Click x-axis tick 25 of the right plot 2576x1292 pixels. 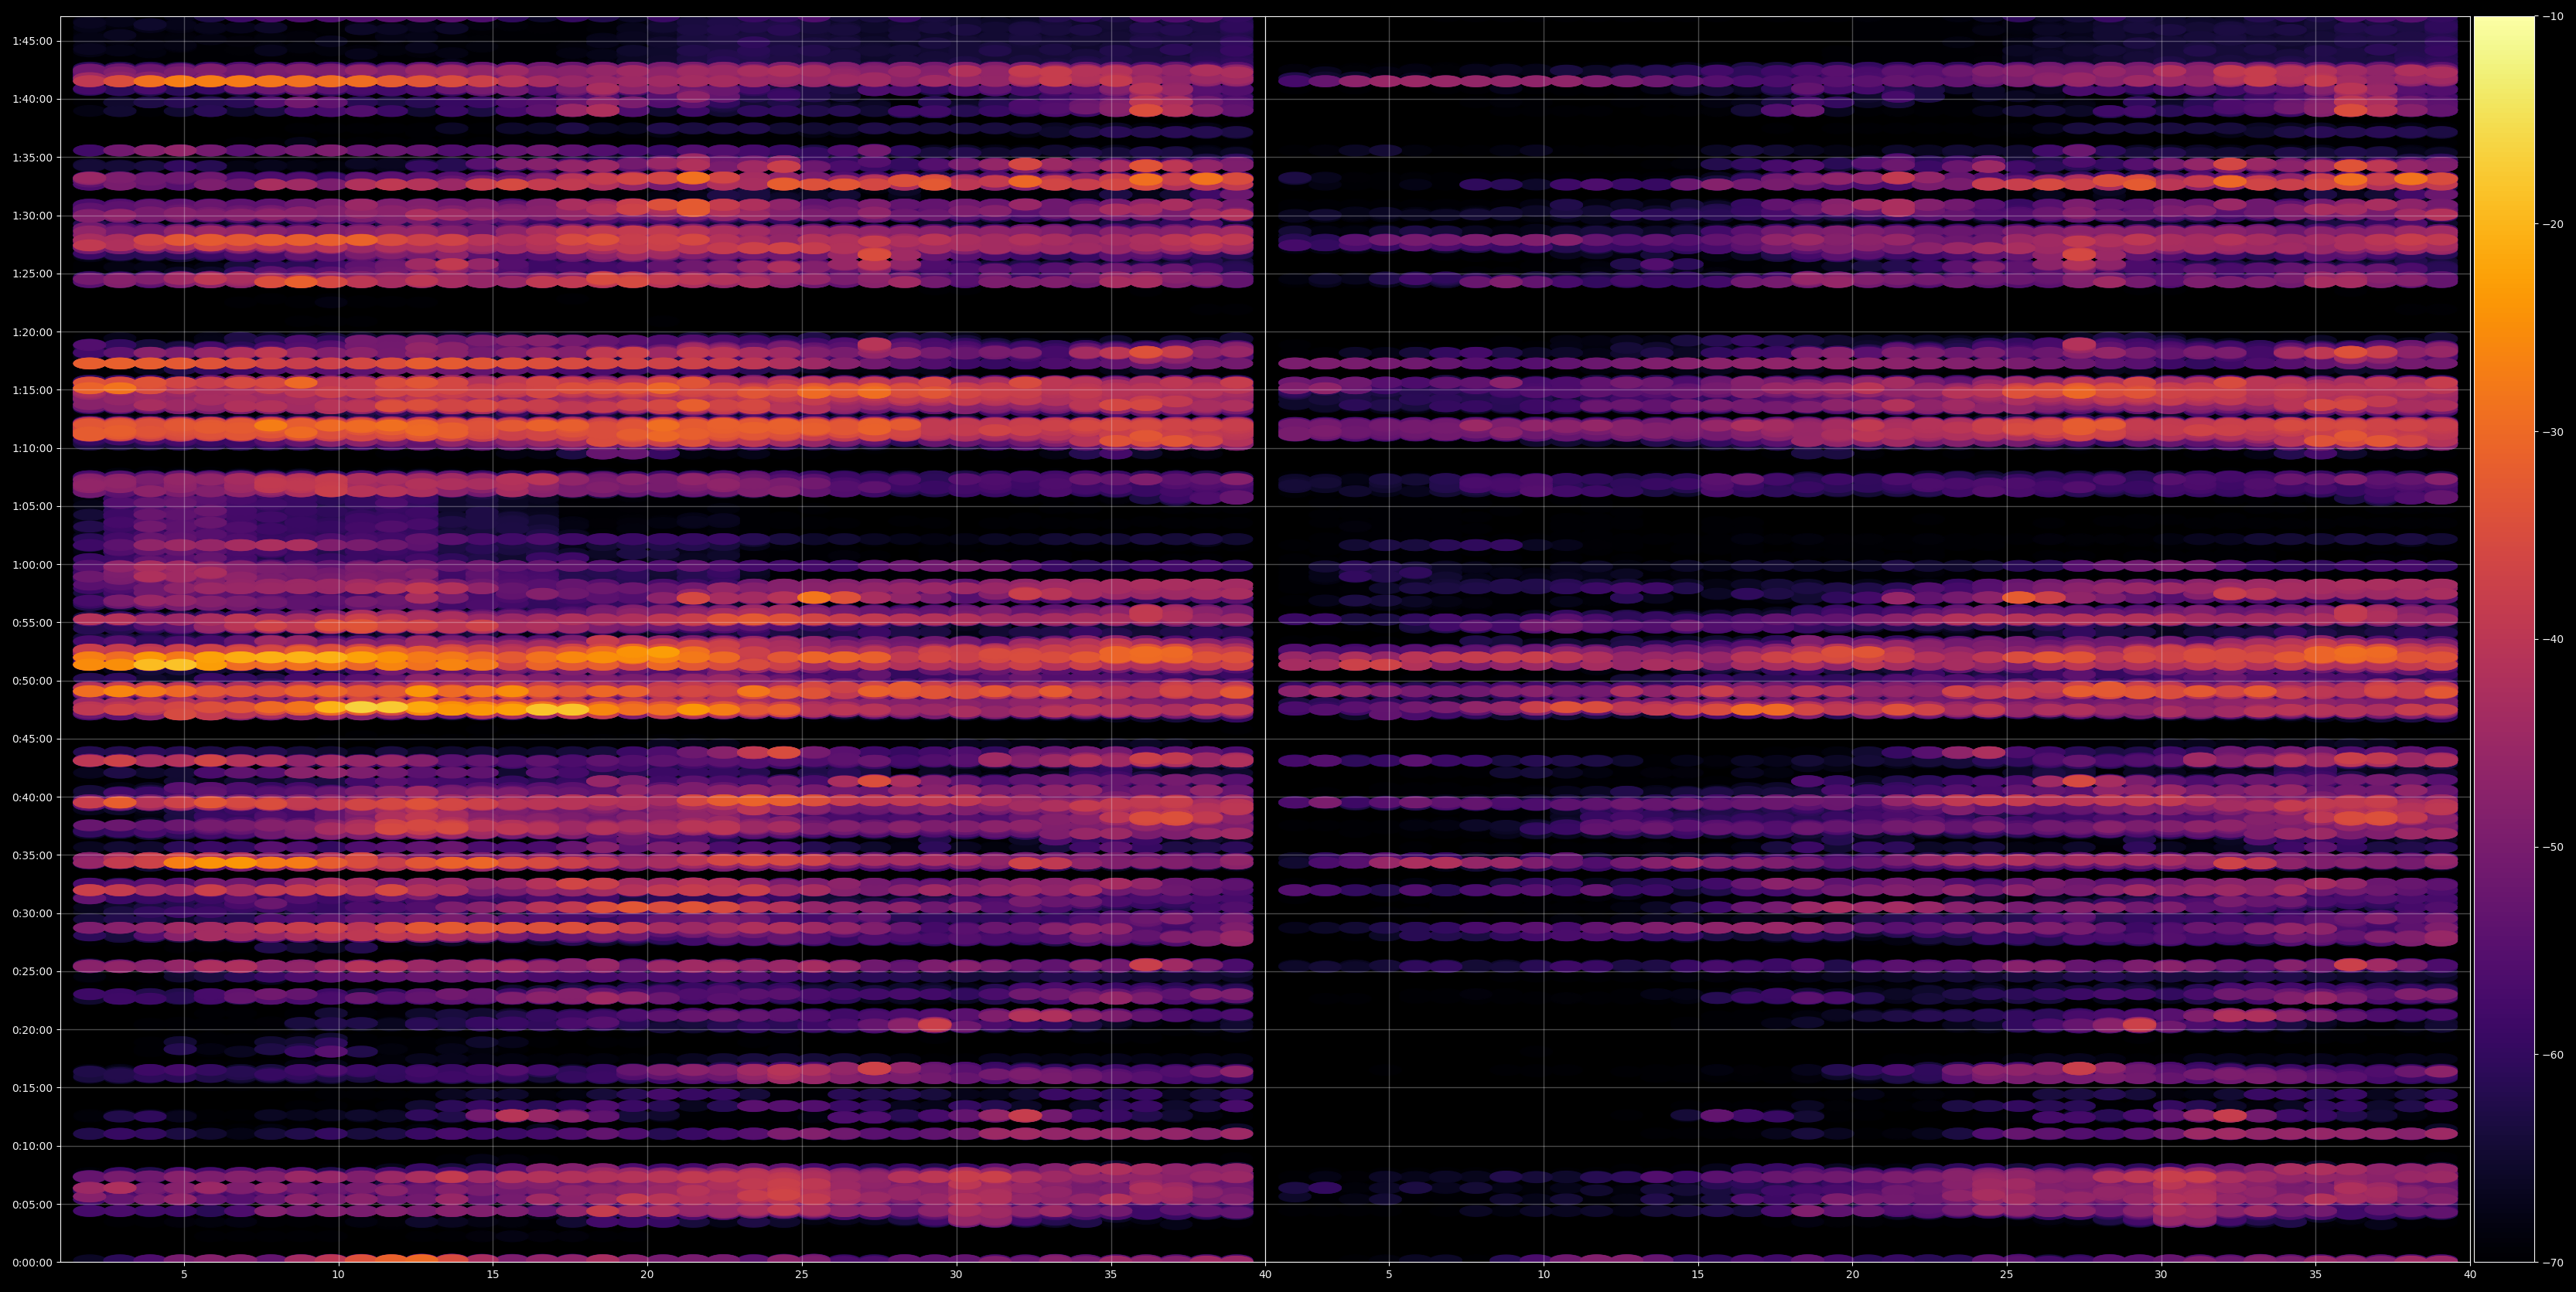pos(2007,1275)
